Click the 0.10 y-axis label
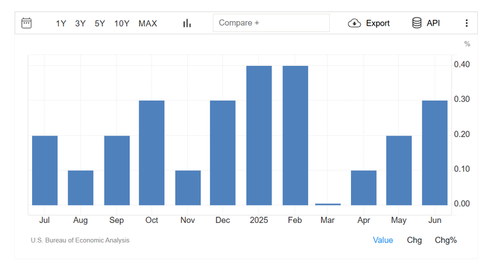The image size is (492, 271). (x=462, y=169)
